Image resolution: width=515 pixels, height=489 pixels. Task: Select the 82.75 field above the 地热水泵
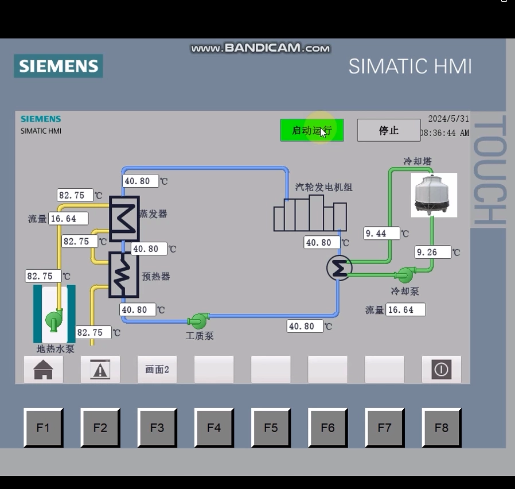pos(43,276)
